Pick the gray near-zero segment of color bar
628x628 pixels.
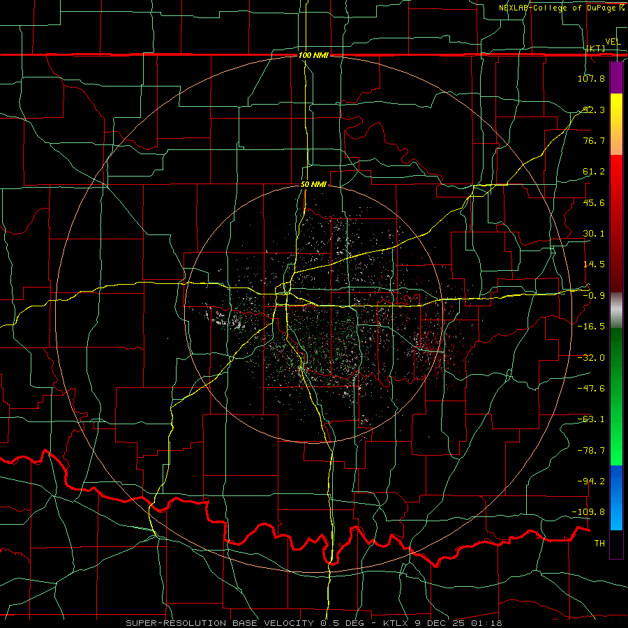click(616, 311)
